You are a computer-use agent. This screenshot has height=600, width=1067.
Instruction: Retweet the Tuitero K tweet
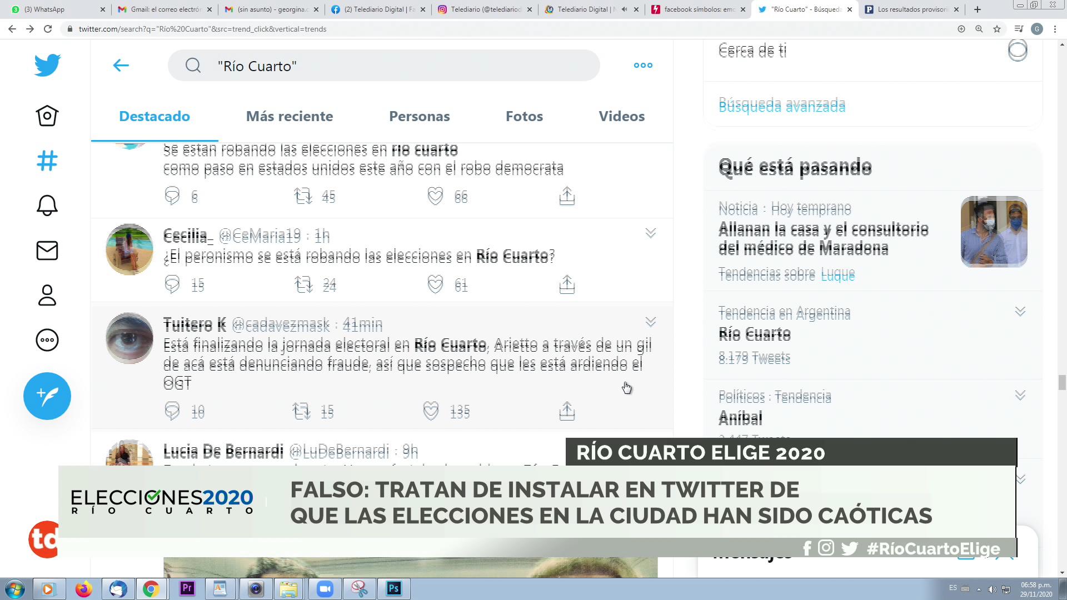coord(302,411)
